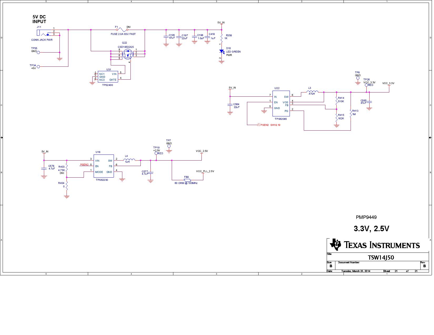Viewport: 434px width, 335px height.
Task: Click the FB9 ferrite bead symbol
Action: coord(187,180)
